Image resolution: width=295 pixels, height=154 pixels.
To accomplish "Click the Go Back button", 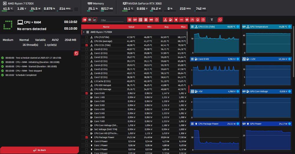I will click(40, 150).
